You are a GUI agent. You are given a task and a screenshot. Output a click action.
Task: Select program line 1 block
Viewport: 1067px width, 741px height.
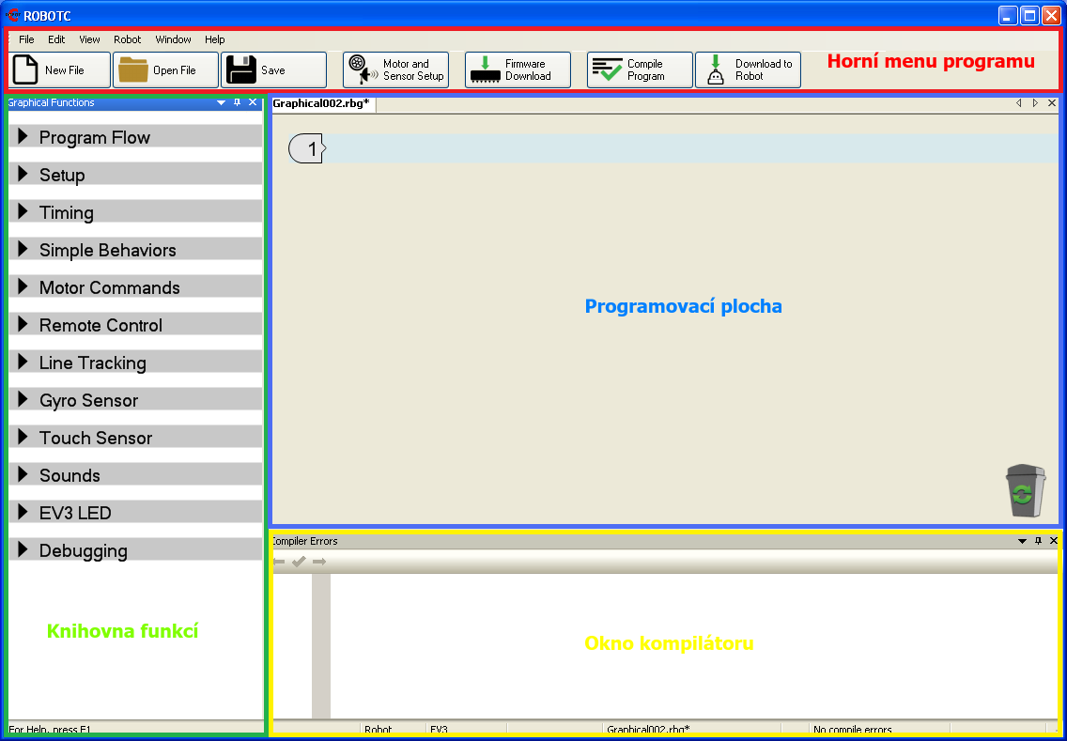(x=307, y=149)
